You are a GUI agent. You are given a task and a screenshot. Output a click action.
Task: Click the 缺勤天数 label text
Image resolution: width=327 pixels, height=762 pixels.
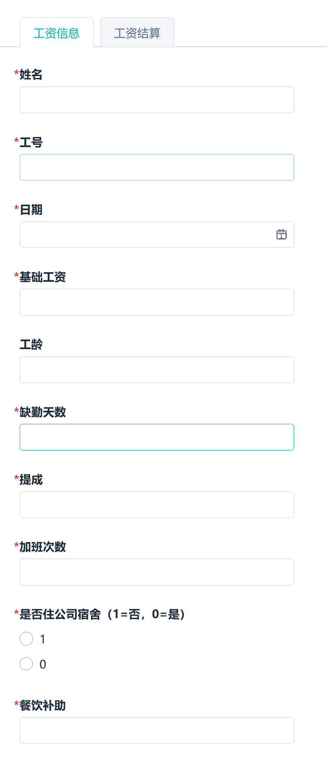click(43, 412)
